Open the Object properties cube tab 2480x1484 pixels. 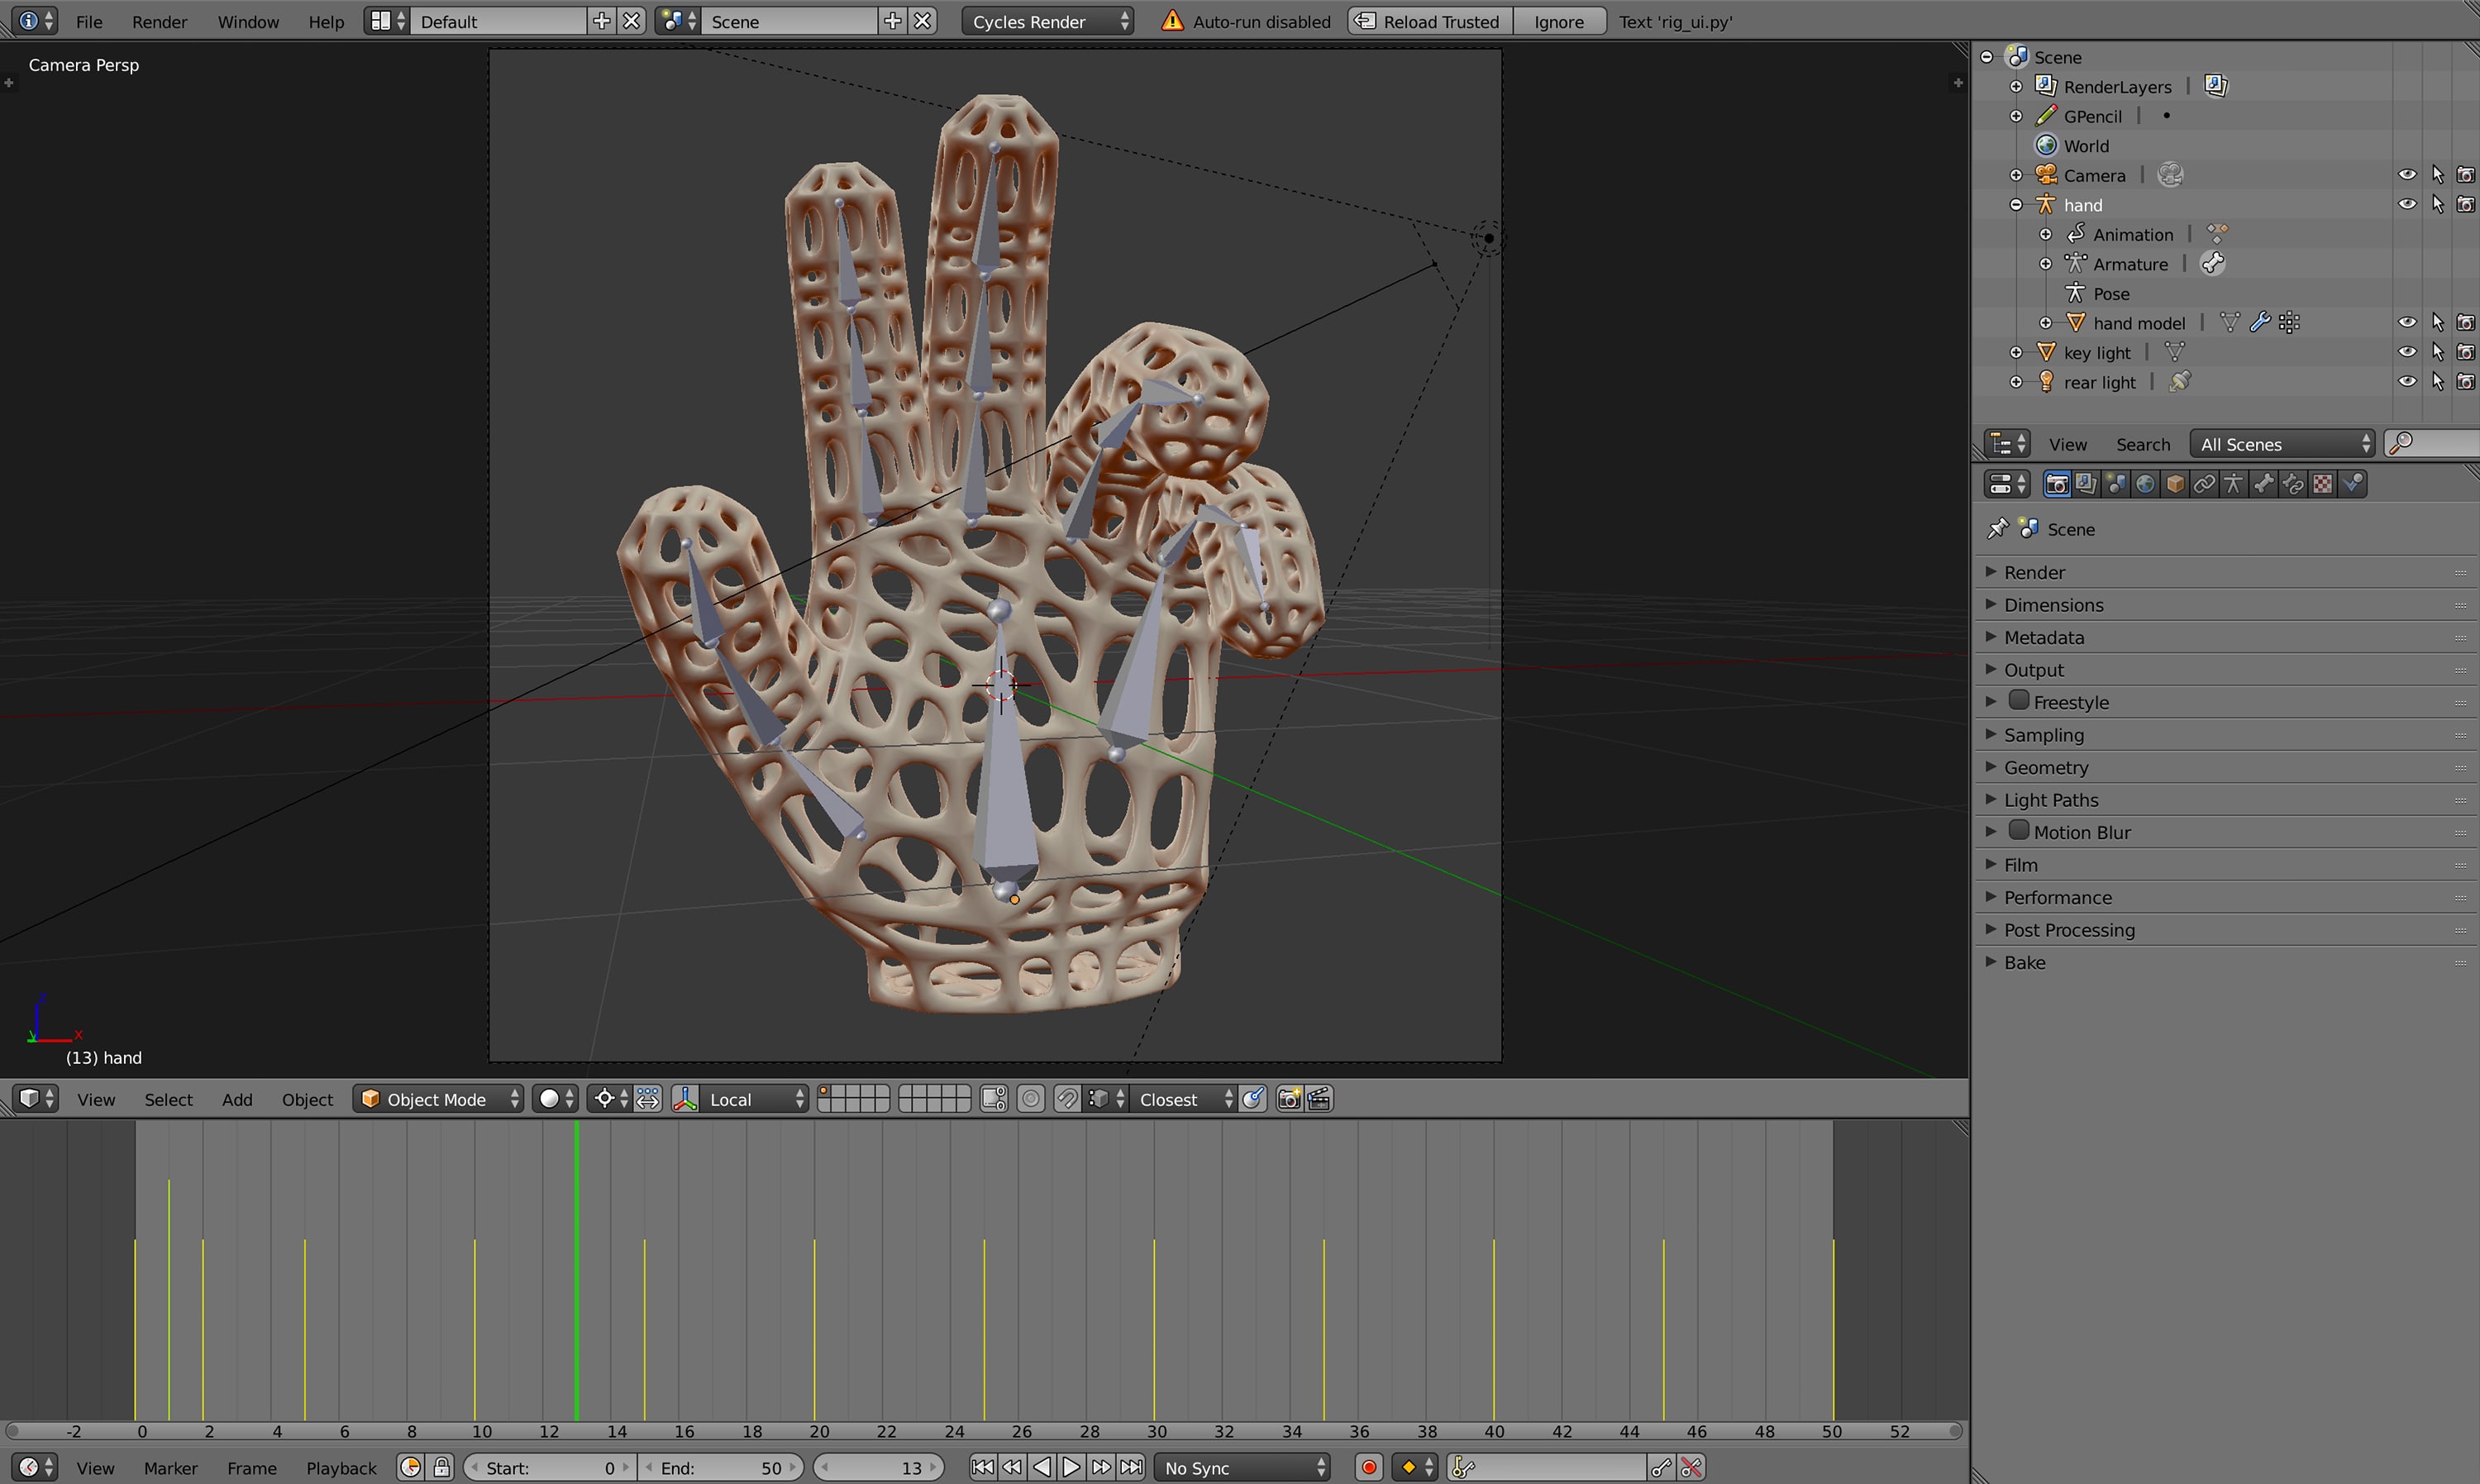click(2174, 483)
